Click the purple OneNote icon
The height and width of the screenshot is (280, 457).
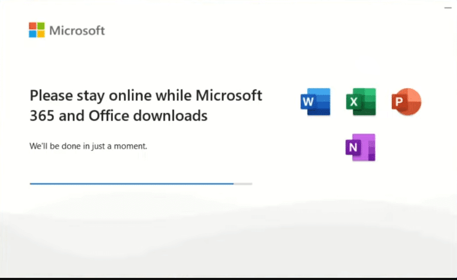360,147
